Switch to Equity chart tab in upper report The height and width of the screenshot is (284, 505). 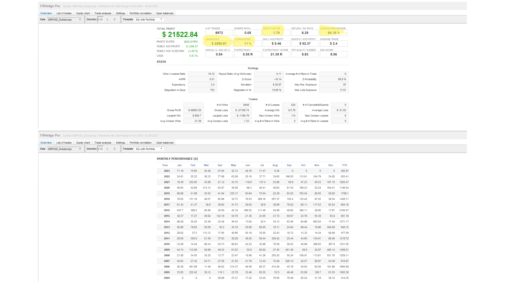pyautogui.click(x=83, y=13)
